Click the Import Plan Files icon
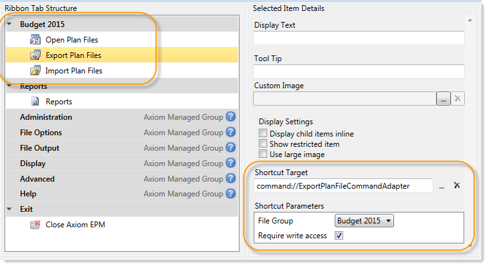Viewport: 488px width, 264px height. point(35,71)
